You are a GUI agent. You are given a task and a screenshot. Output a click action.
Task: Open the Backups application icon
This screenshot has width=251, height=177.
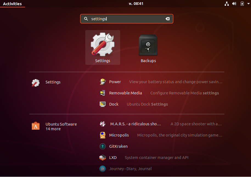[148, 45]
